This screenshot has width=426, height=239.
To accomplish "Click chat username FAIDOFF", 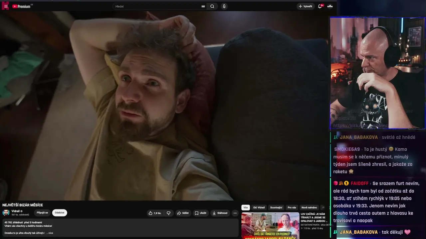I will click(x=359, y=183).
